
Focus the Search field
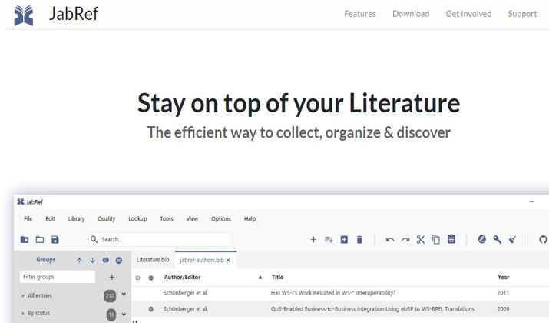pos(160,239)
